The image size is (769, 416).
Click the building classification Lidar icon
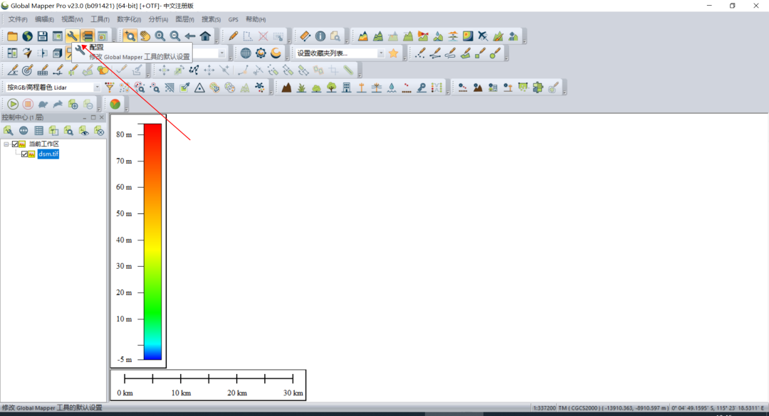[x=346, y=87]
